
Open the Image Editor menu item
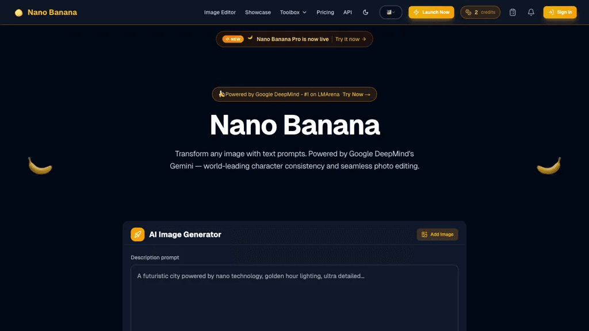pos(220,13)
